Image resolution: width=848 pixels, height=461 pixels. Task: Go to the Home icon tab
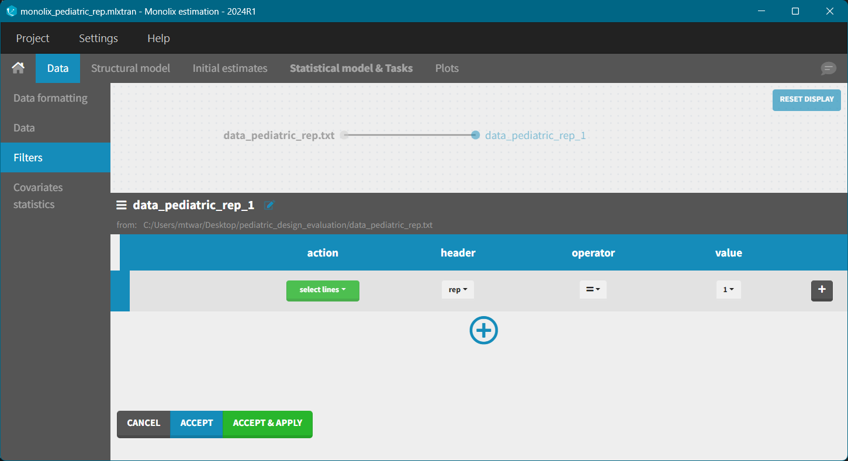(x=18, y=68)
